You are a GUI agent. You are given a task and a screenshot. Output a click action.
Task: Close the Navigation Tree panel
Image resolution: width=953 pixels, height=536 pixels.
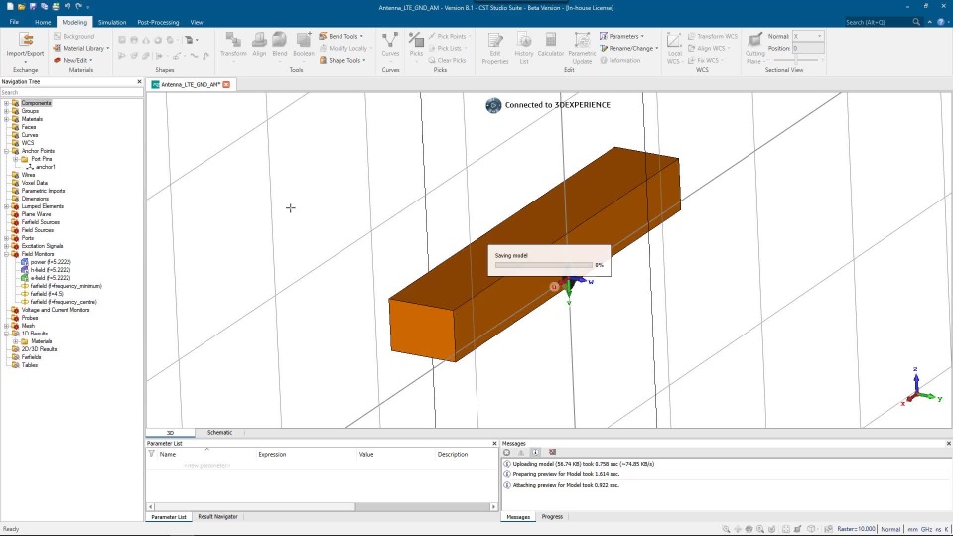139,82
